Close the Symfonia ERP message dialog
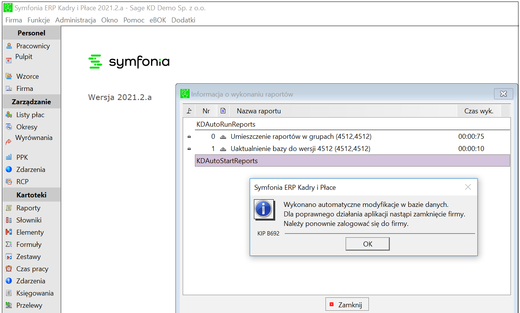Screen dimensions: 520x313 pyautogui.click(x=468, y=187)
